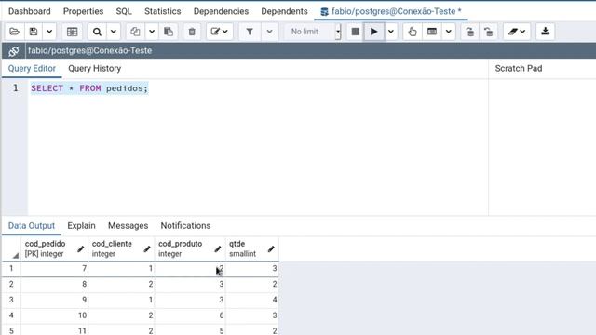Click the Delete trash icon

[x=192, y=32]
